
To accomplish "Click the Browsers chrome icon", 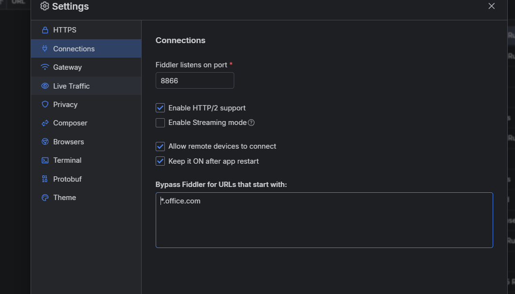I will pyautogui.click(x=45, y=142).
